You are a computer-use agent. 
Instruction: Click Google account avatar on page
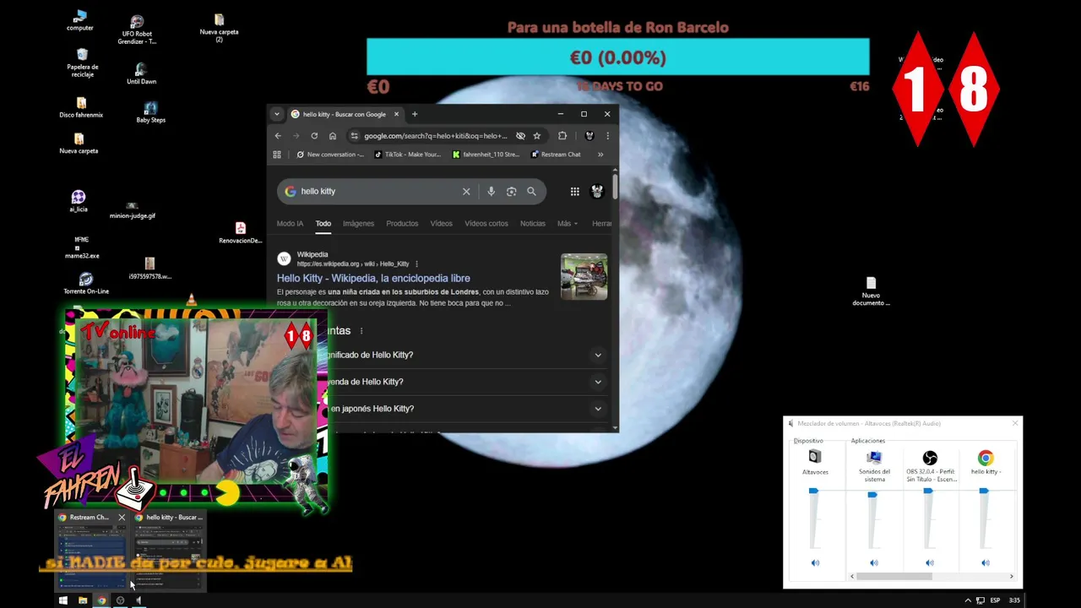click(x=597, y=192)
